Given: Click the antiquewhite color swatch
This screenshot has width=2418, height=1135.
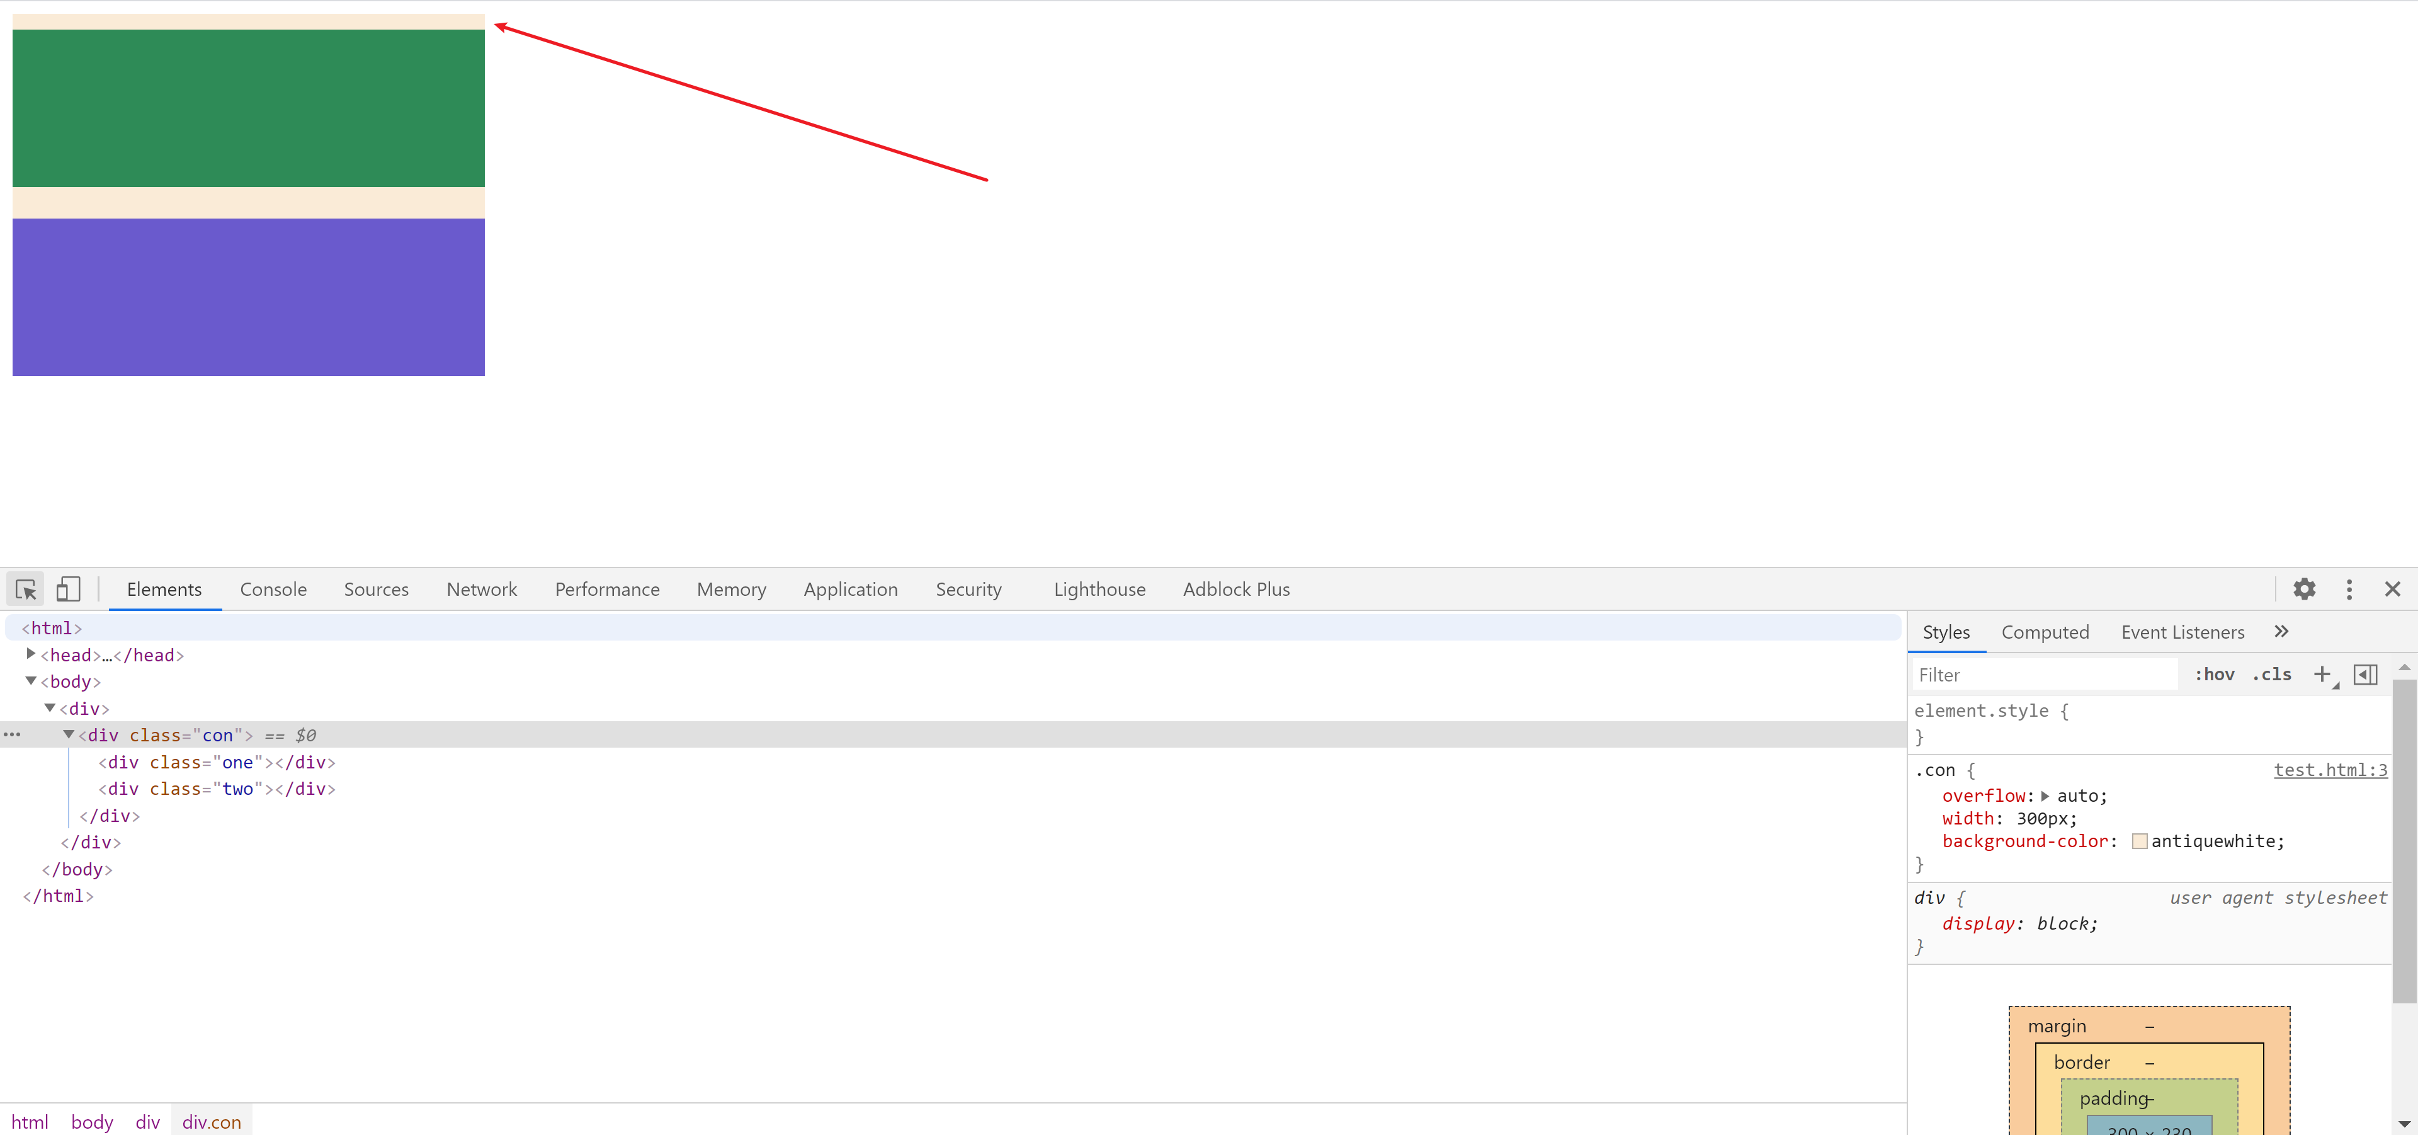Looking at the screenshot, I should [x=2139, y=841].
